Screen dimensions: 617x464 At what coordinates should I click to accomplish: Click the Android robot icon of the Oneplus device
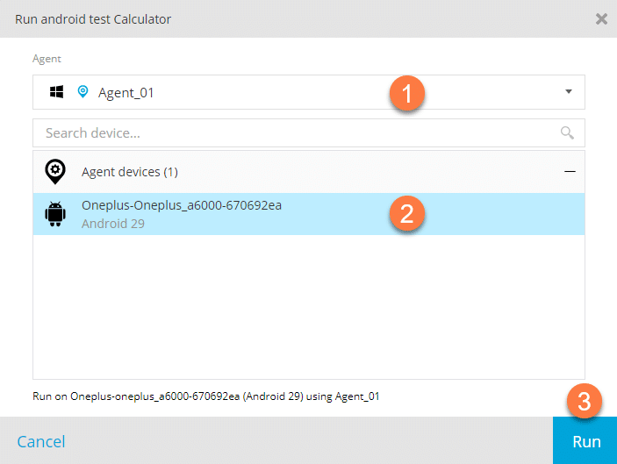point(55,214)
